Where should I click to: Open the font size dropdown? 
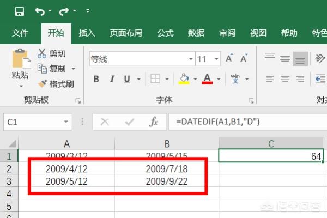pos(217,59)
